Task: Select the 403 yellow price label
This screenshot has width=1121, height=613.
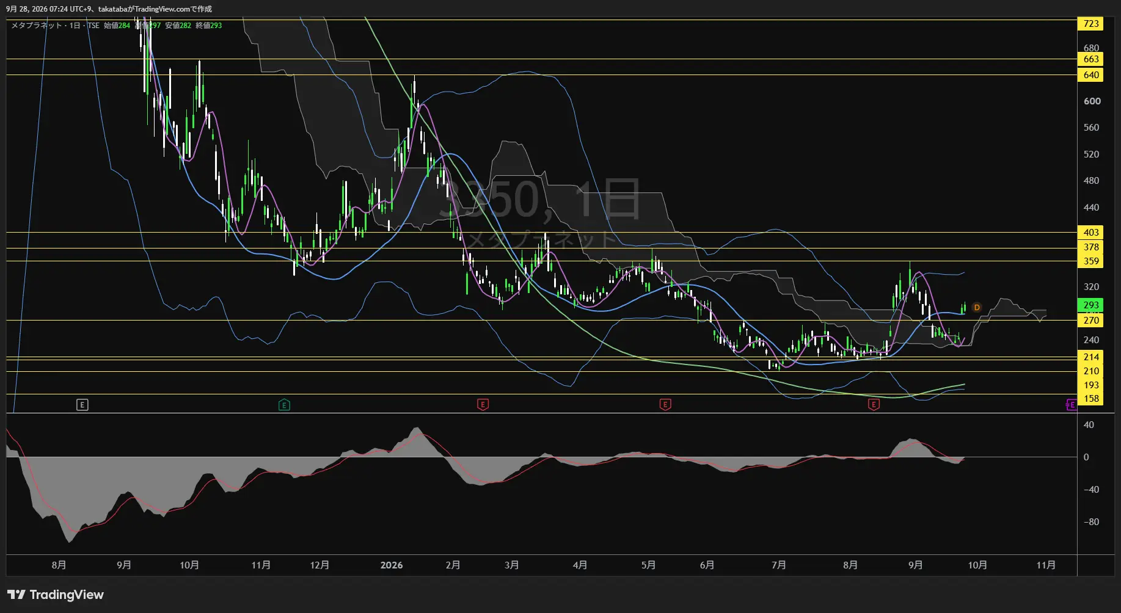Action: pyautogui.click(x=1091, y=232)
